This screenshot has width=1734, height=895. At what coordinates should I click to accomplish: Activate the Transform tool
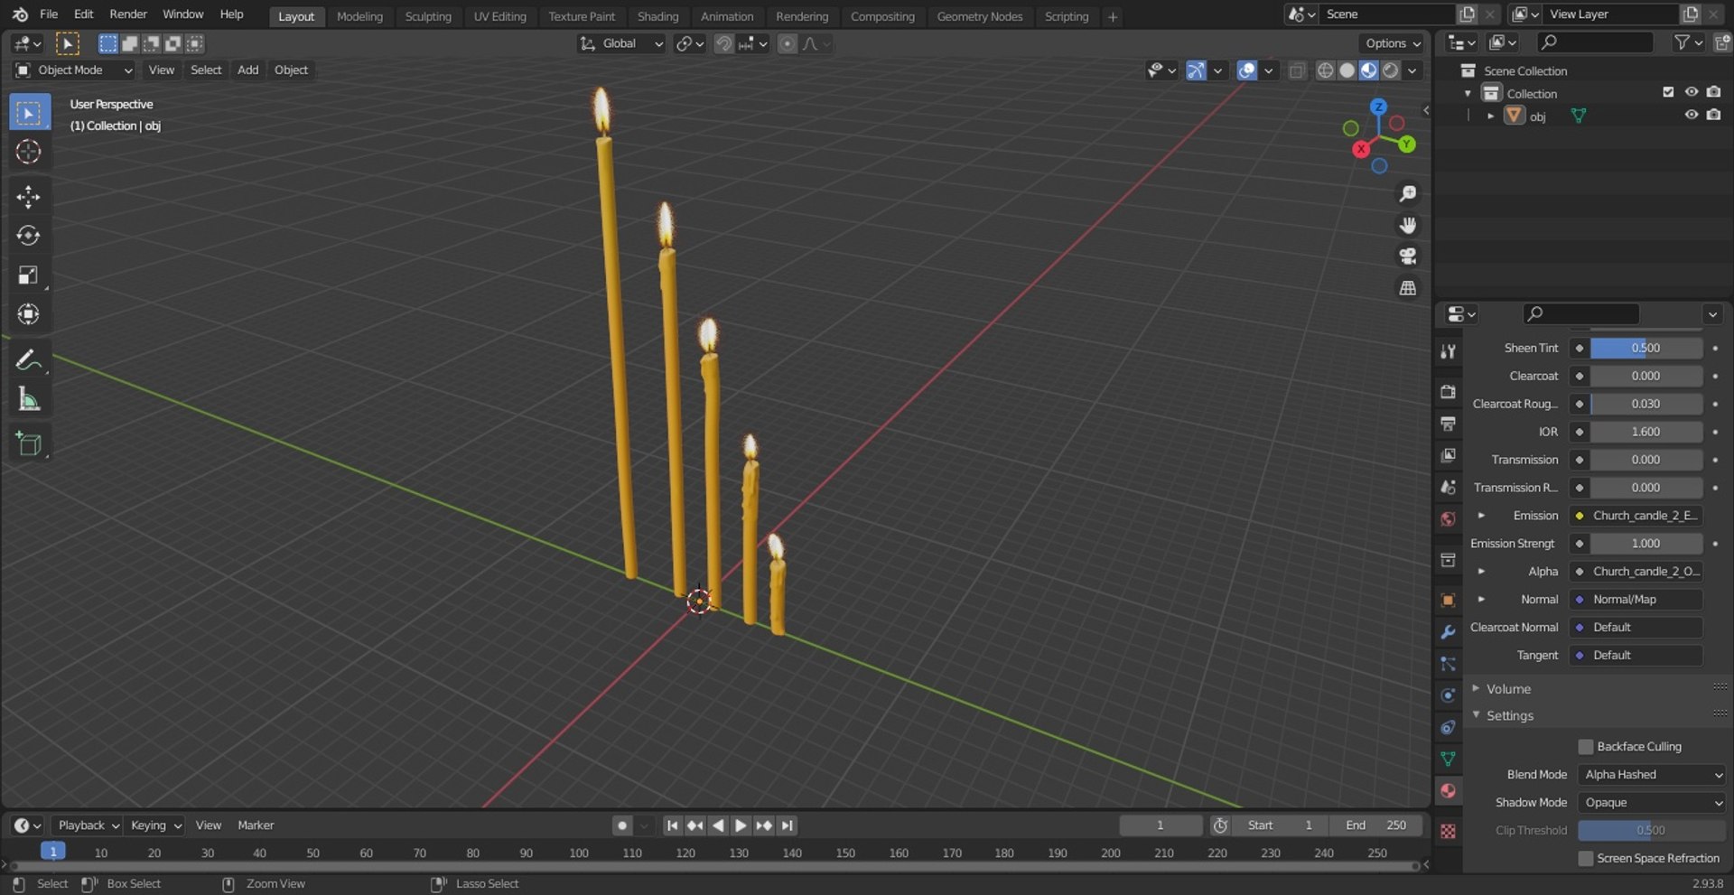(x=29, y=314)
